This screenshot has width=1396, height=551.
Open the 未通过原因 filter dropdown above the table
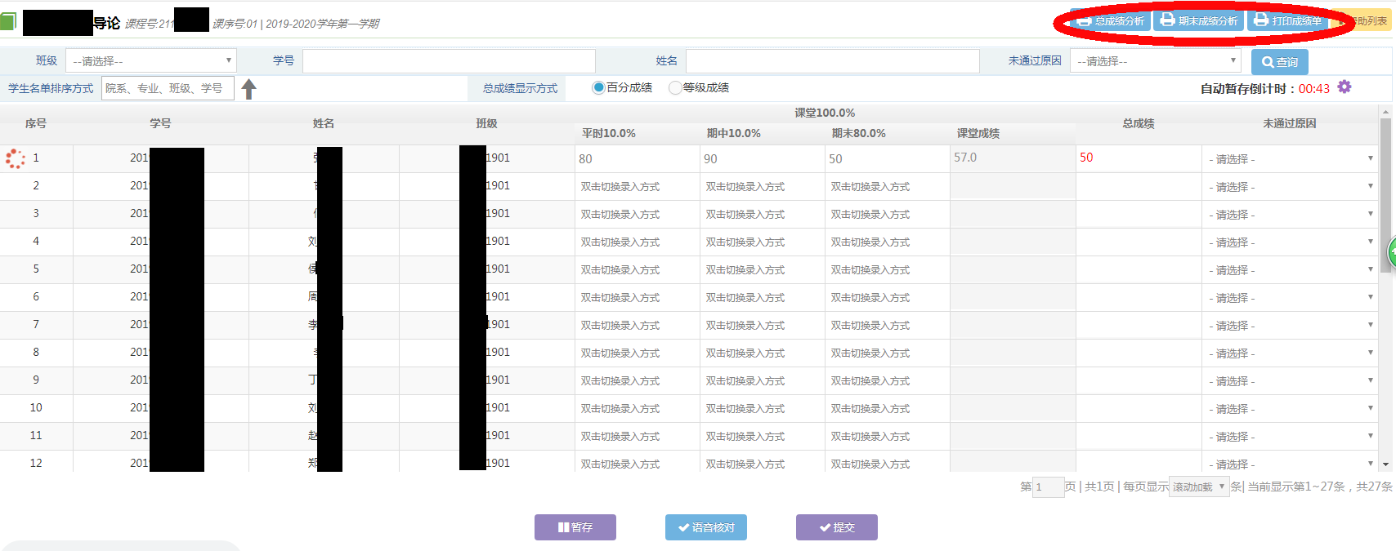click(1155, 61)
